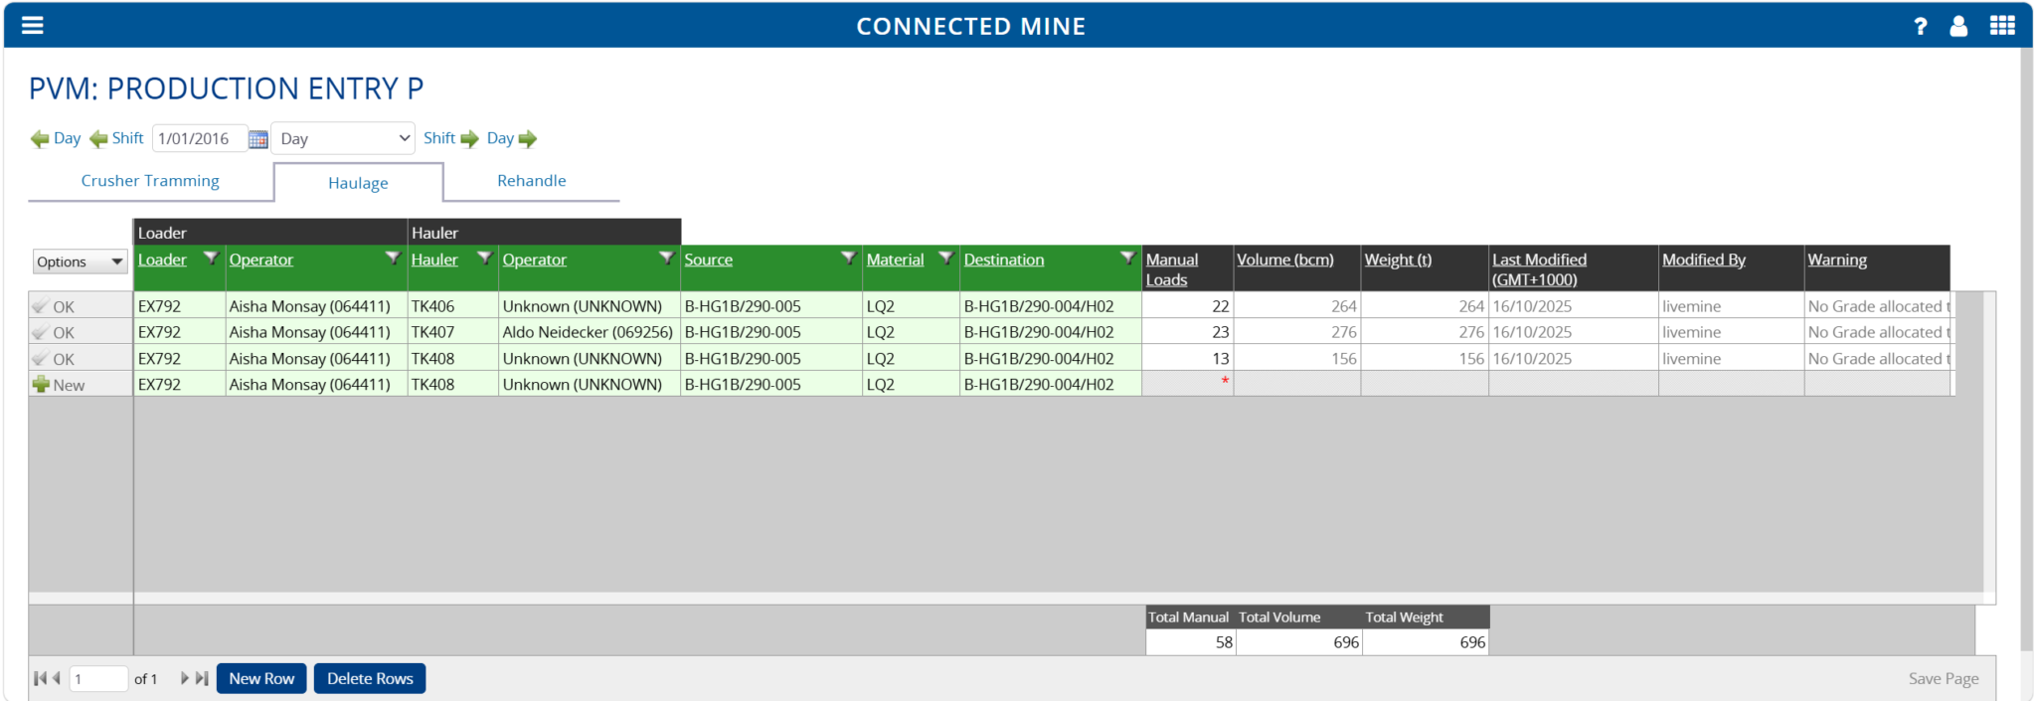Go to previous Shift with left arrow
The width and height of the screenshot is (2036, 701).
pyautogui.click(x=98, y=139)
